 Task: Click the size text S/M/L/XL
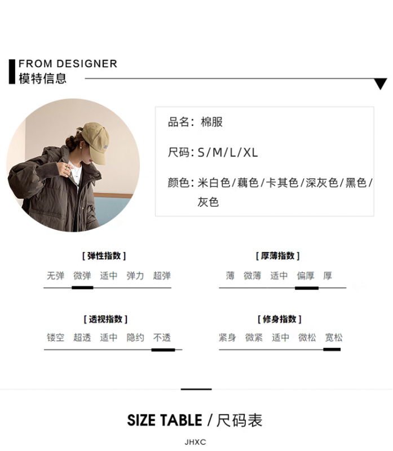coord(228,152)
